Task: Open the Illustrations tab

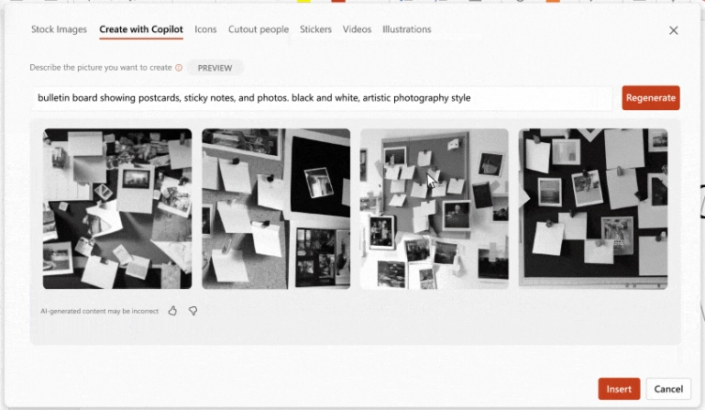Action: 407,29
